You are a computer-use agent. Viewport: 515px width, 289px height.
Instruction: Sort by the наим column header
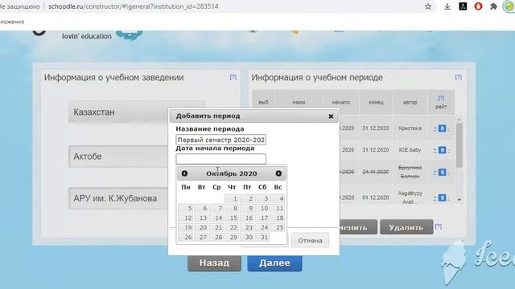pyautogui.click(x=299, y=102)
